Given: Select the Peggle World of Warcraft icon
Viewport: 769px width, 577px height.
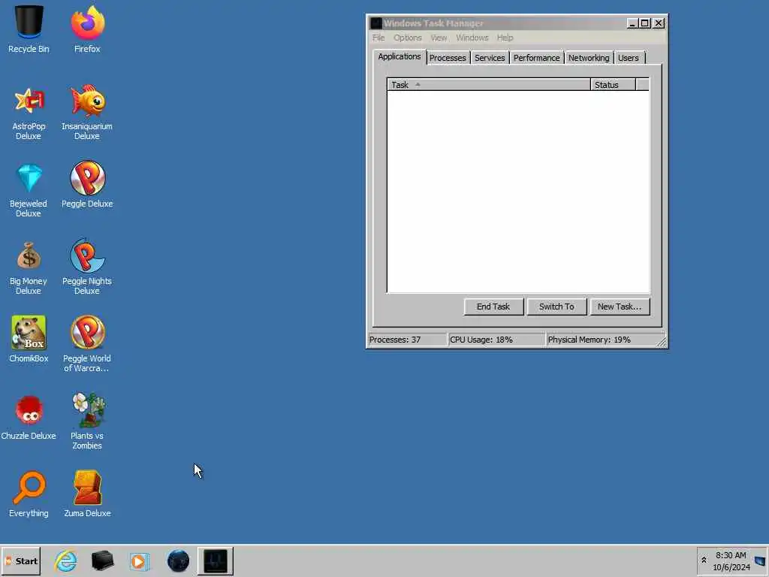Looking at the screenshot, I should tap(87, 343).
